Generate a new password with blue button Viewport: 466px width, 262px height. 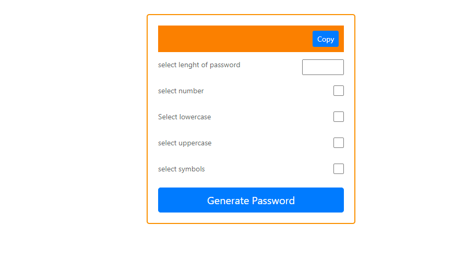(250, 200)
